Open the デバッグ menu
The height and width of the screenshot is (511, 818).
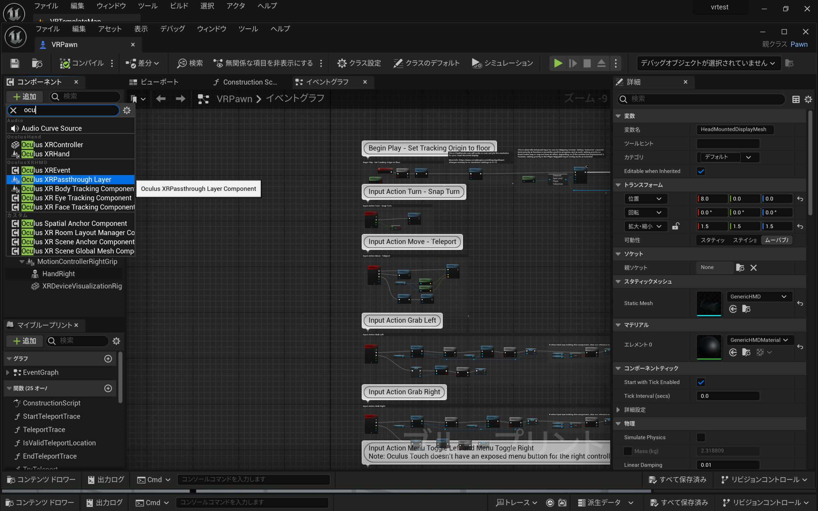pos(173,29)
